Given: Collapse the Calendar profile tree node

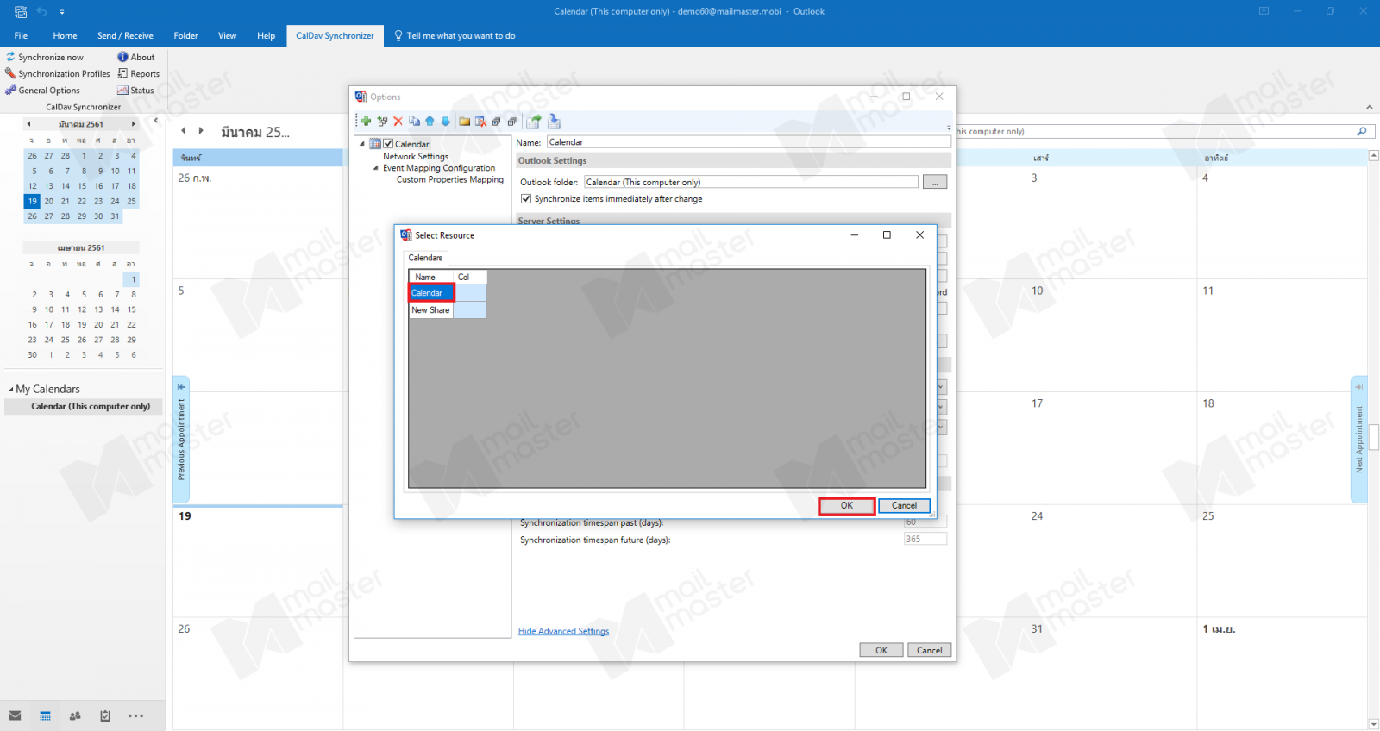Looking at the screenshot, I should coord(362,144).
